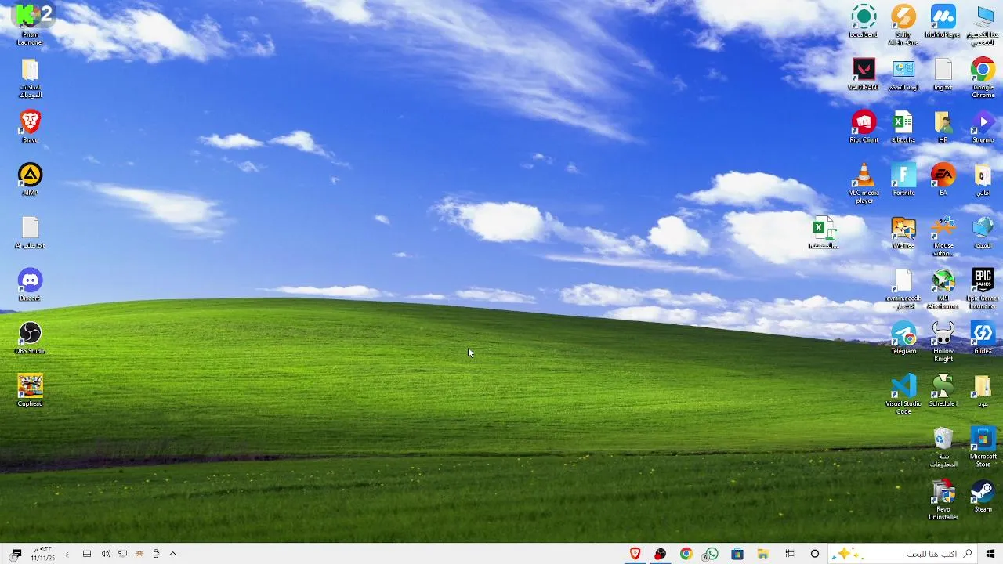The image size is (1003, 564).
Task: Open the log.txt file icon
Action: tap(943, 74)
